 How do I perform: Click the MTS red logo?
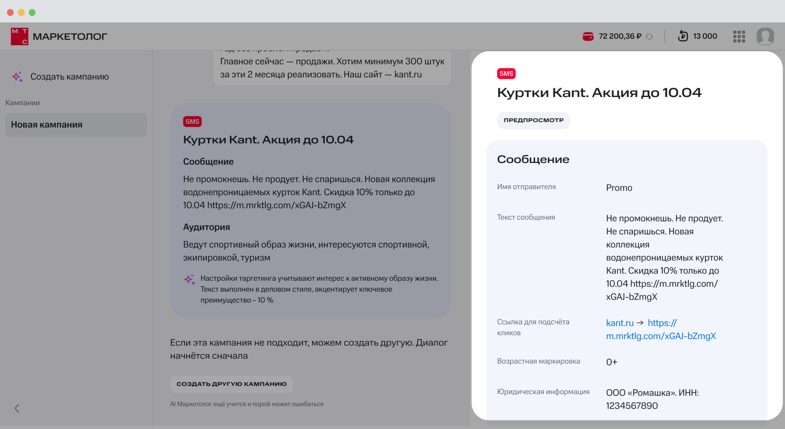pos(19,36)
